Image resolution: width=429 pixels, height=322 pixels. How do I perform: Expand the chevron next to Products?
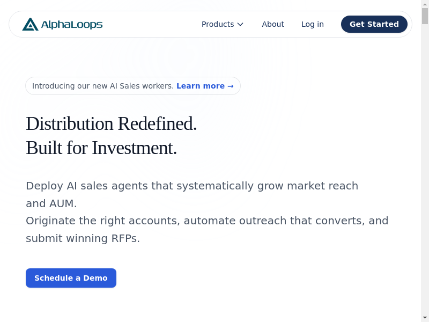click(240, 24)
